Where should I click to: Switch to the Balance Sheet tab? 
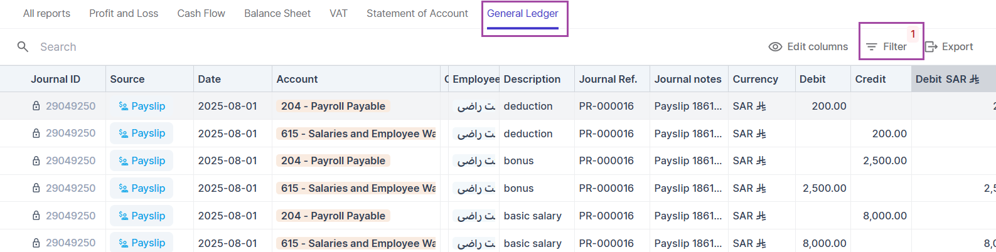coord(277,14)
